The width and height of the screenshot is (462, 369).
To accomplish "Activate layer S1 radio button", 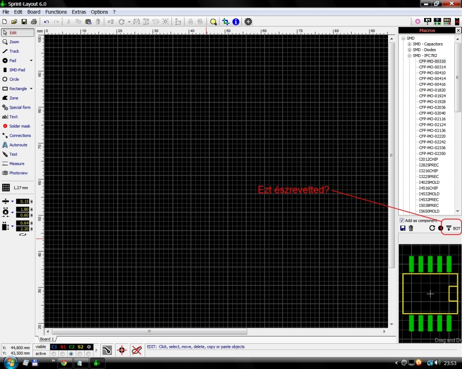I will point(62,354).
